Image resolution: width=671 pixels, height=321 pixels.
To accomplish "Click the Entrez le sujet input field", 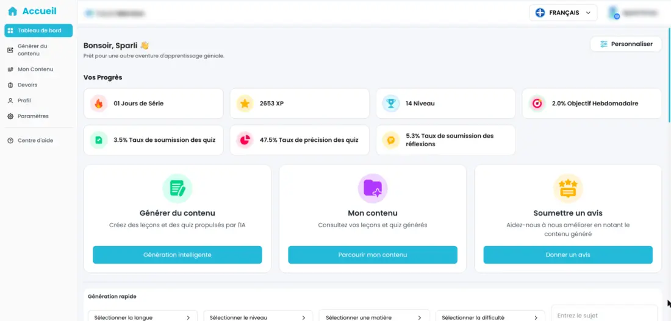I will 605,314.
